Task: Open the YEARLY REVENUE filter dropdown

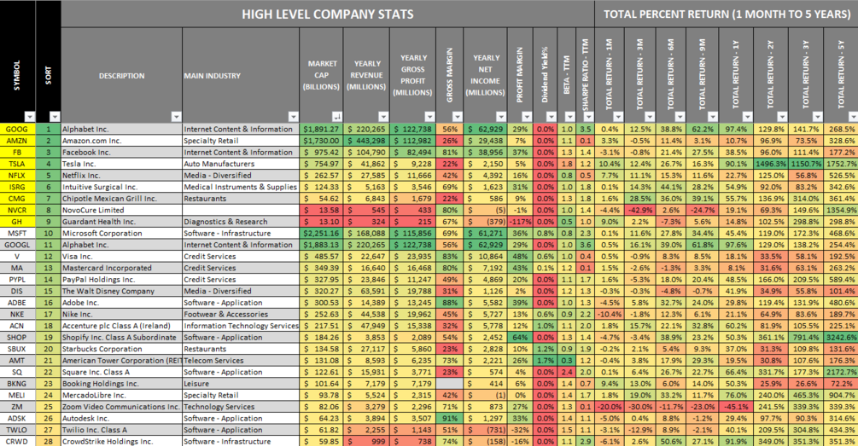Action: click(383, 117)
